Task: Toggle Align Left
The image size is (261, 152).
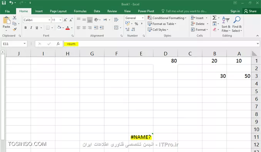Action: (79, 28)
